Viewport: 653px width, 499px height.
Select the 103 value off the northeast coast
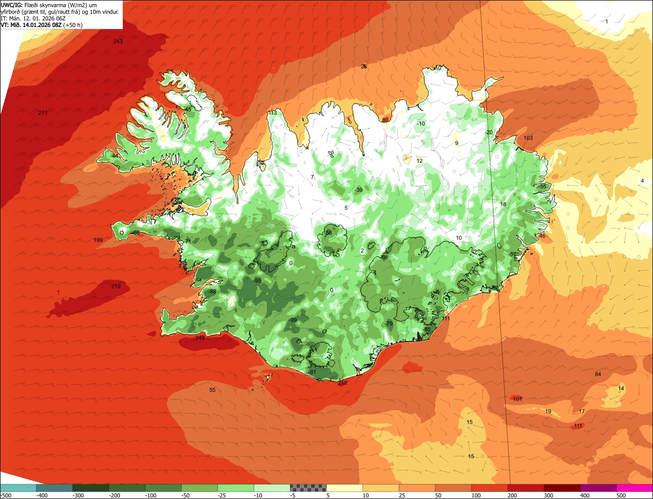click(x=528, y=138)
